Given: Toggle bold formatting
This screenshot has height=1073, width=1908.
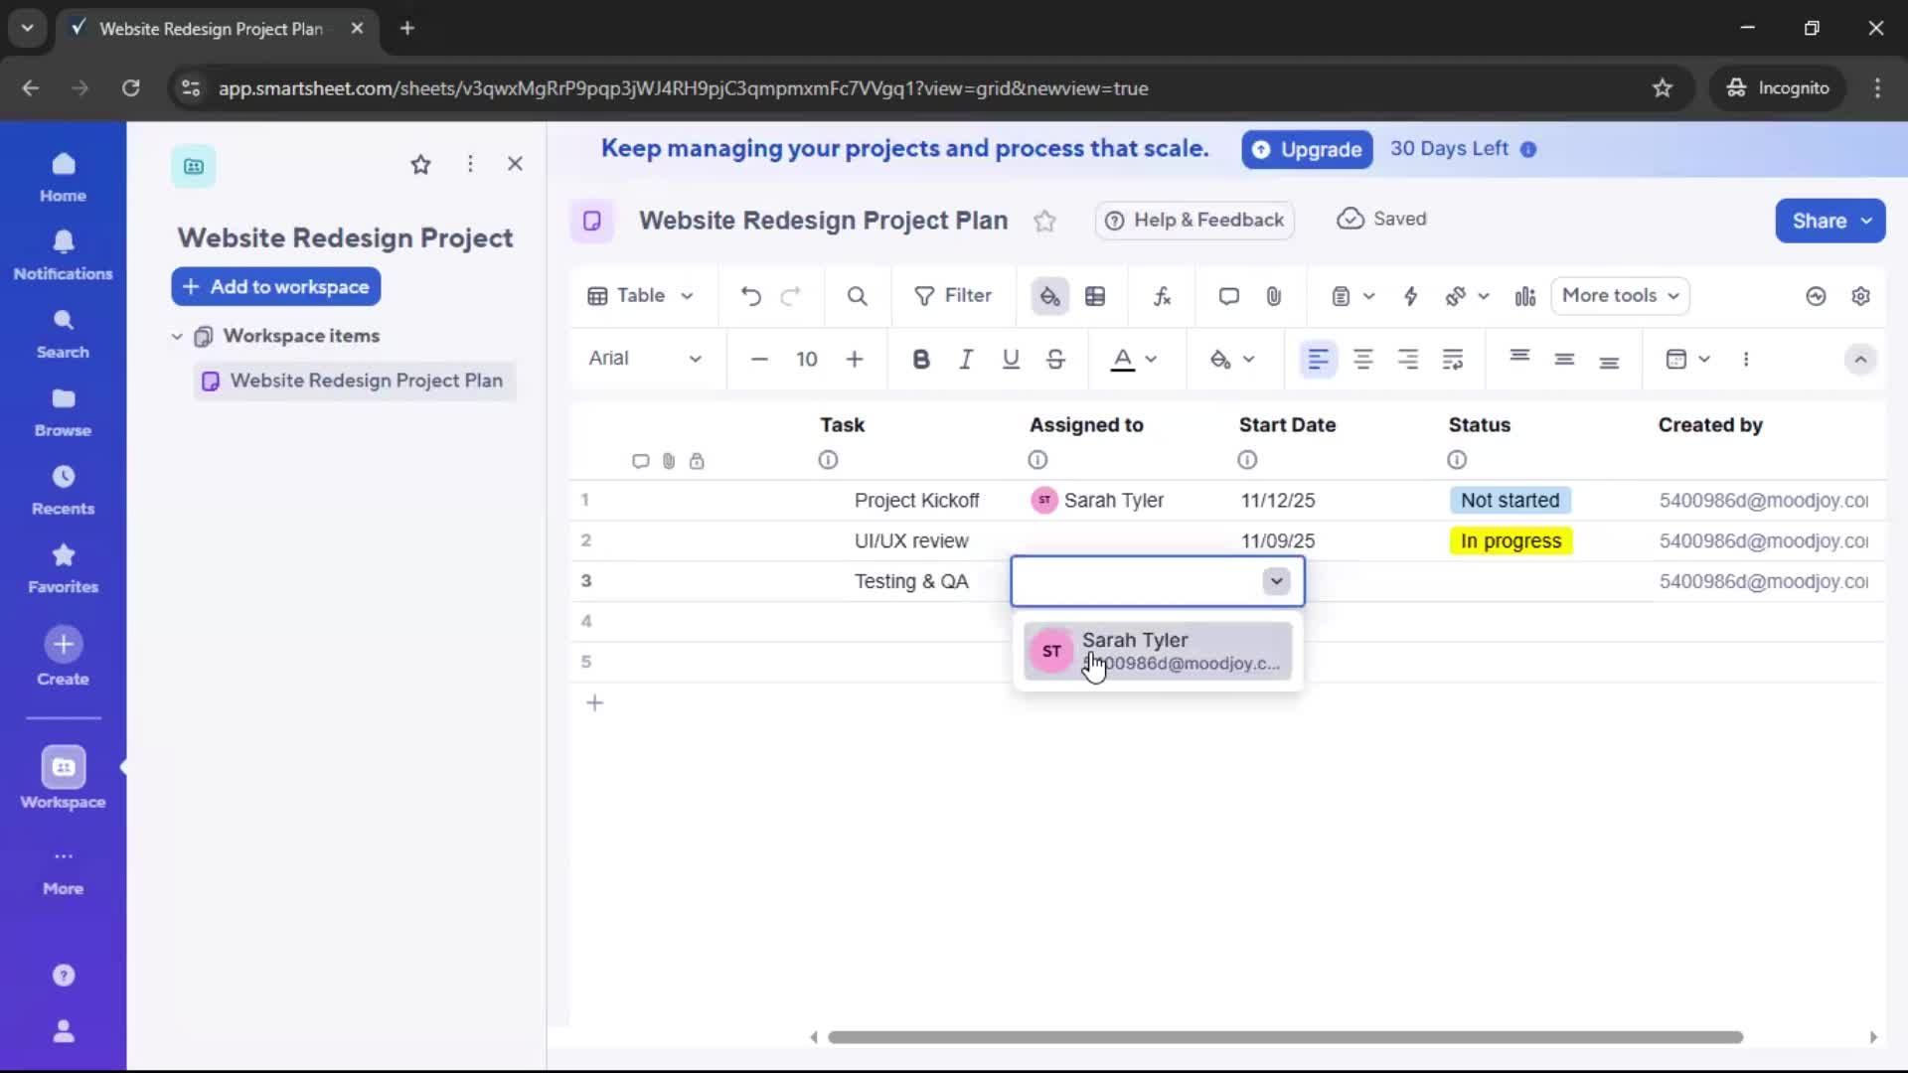Looking at the screenshot, I should click(x=921, y=360).
